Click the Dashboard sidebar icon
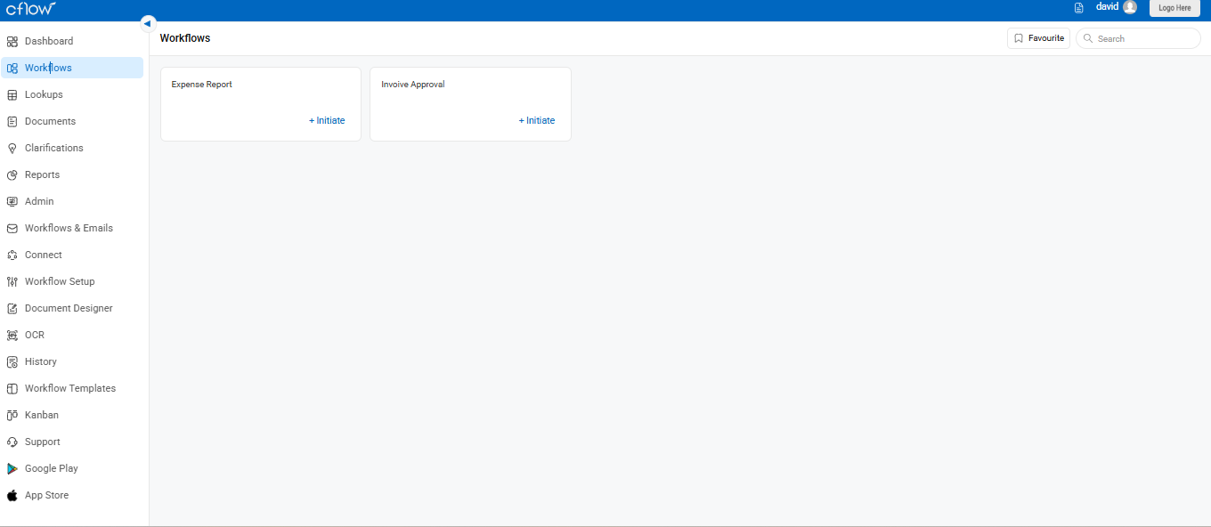 (12, 41)
